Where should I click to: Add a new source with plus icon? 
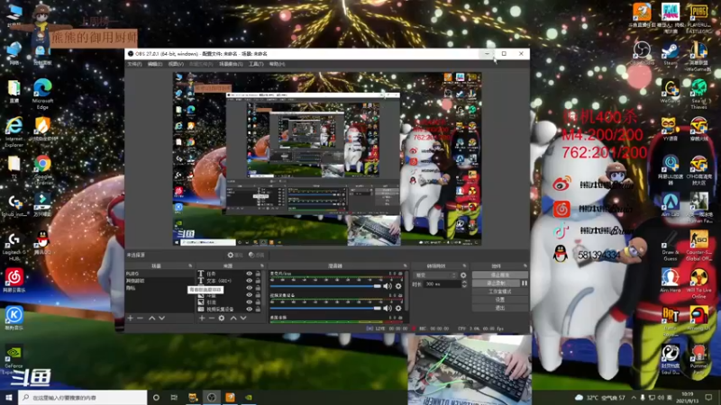coord(201,318)
